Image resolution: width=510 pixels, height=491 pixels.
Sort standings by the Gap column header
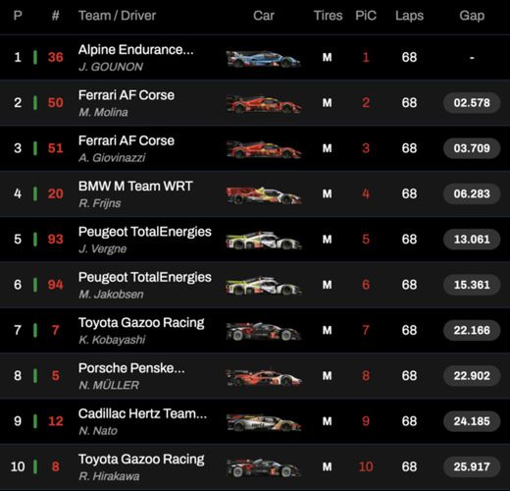[x=472, y=16]
